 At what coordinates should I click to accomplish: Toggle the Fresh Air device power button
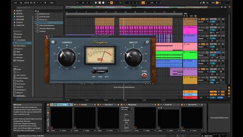coord(158,105)
